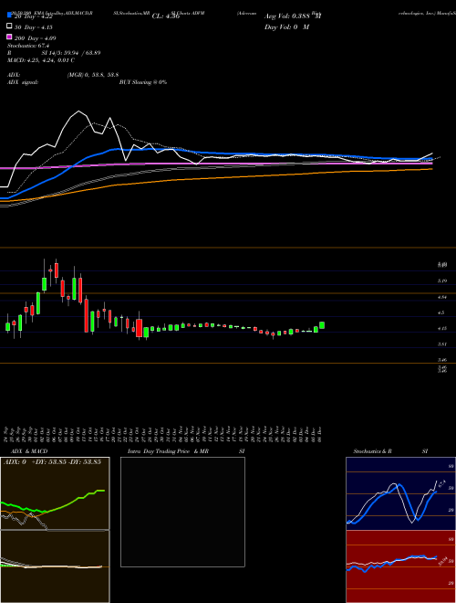Viewport: 456px width, 603px height.
Task: Click the MACD lower sub-panel
Action: 55,566
